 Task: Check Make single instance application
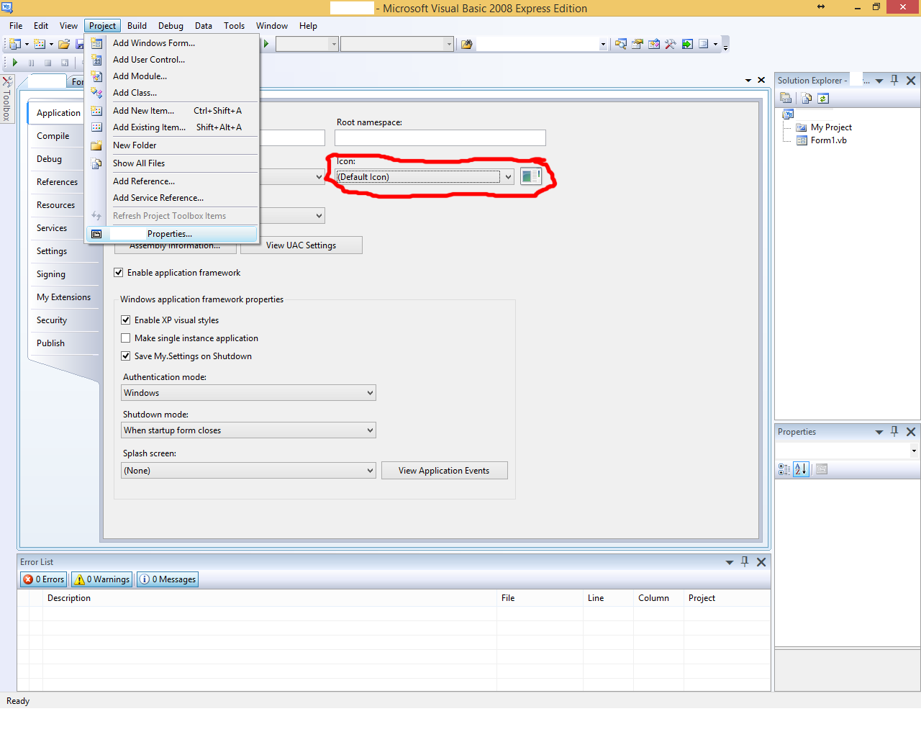click(x=126, y=338)
